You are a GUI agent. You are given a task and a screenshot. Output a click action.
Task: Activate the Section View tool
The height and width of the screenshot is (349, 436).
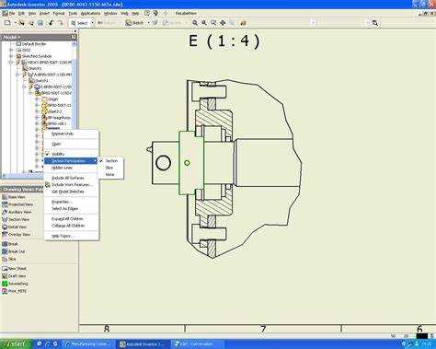click(16, 219)
